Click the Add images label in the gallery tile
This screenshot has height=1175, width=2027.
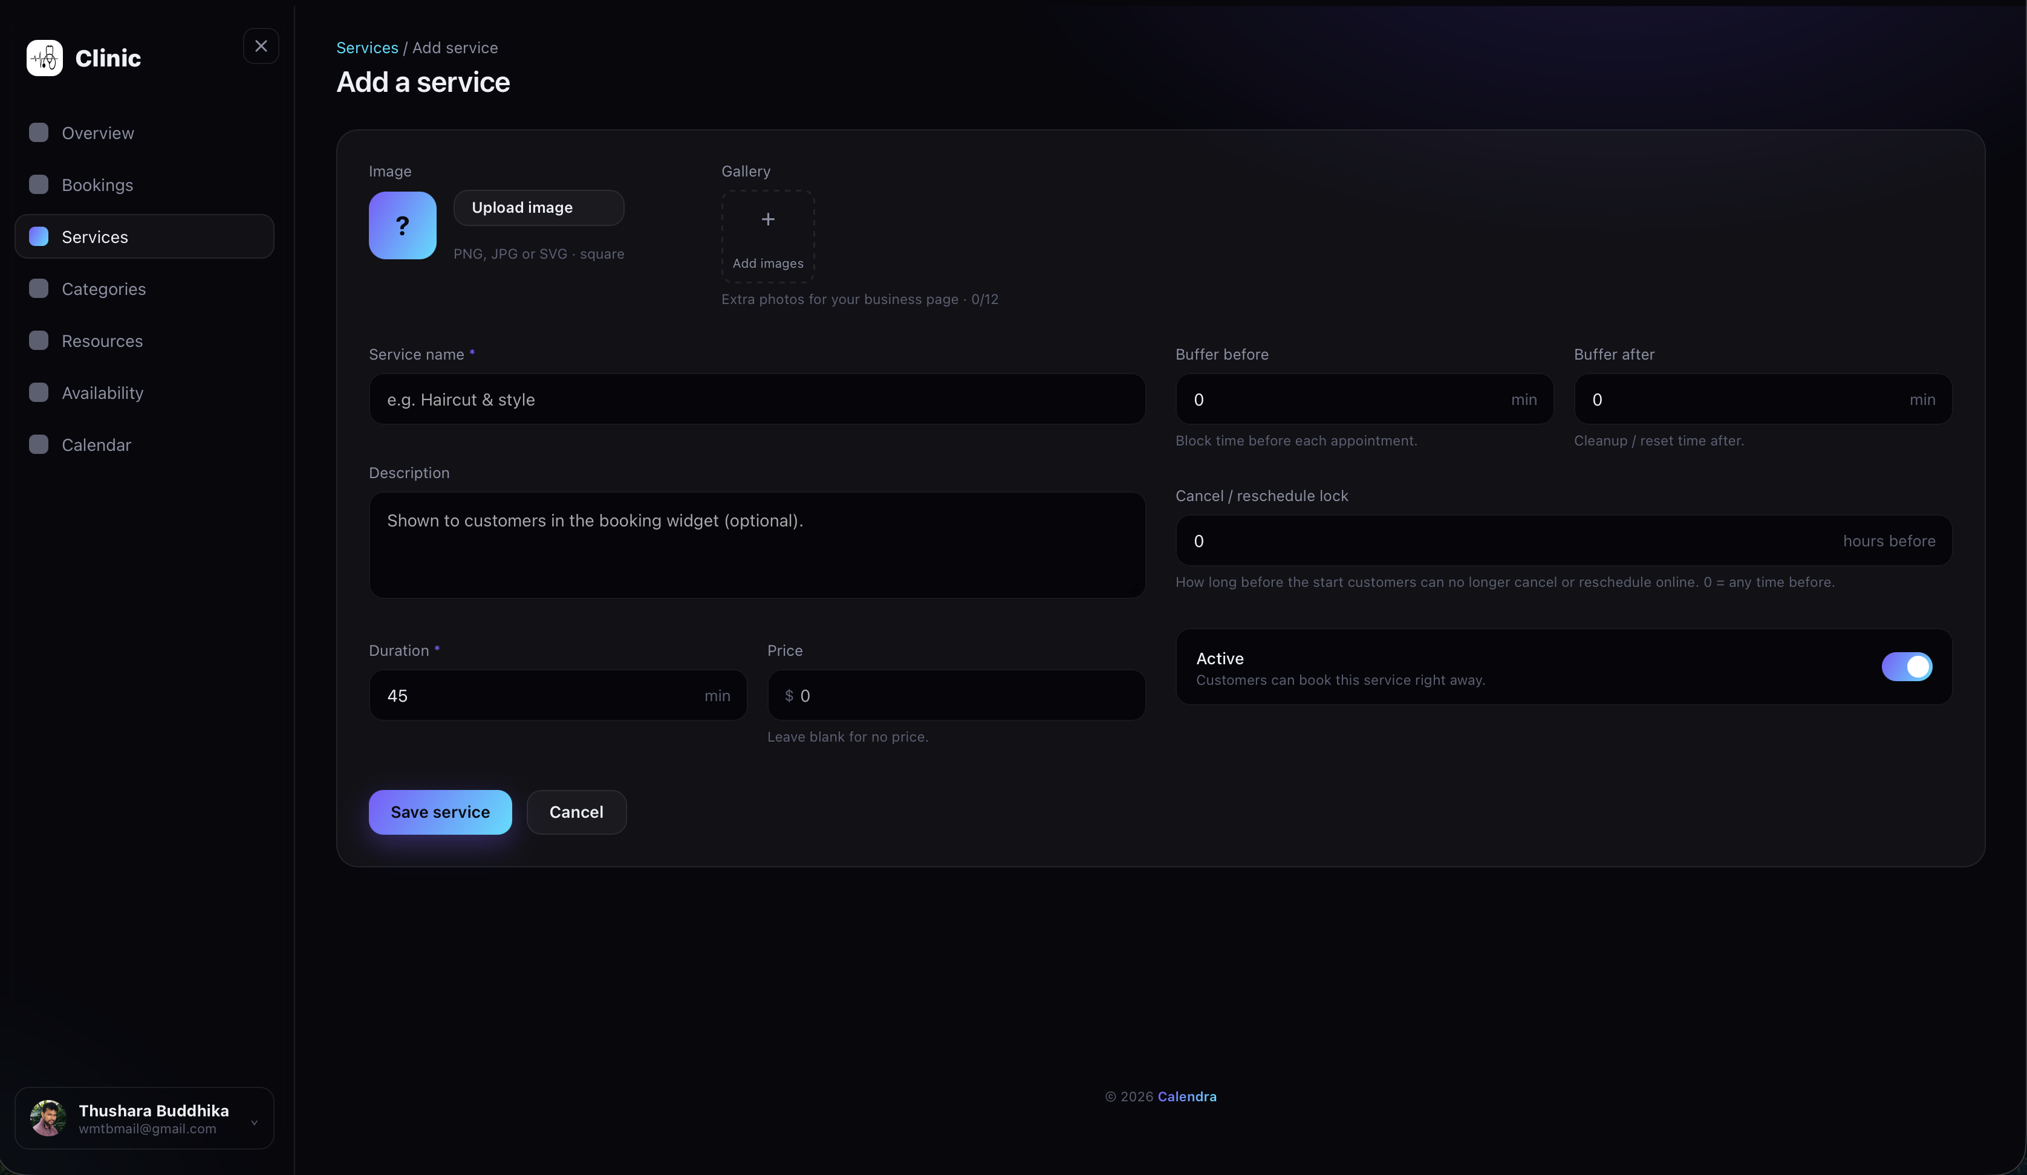point(768,263)
